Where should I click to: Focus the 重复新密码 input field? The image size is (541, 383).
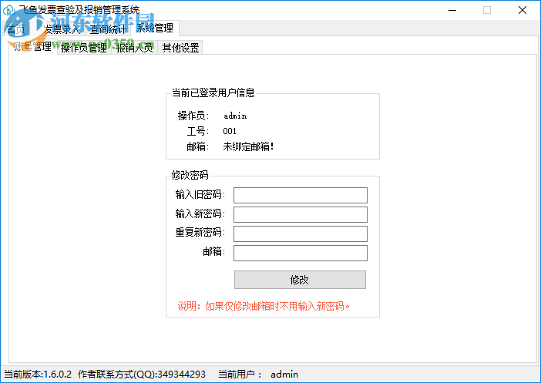(x=301, y=233)
